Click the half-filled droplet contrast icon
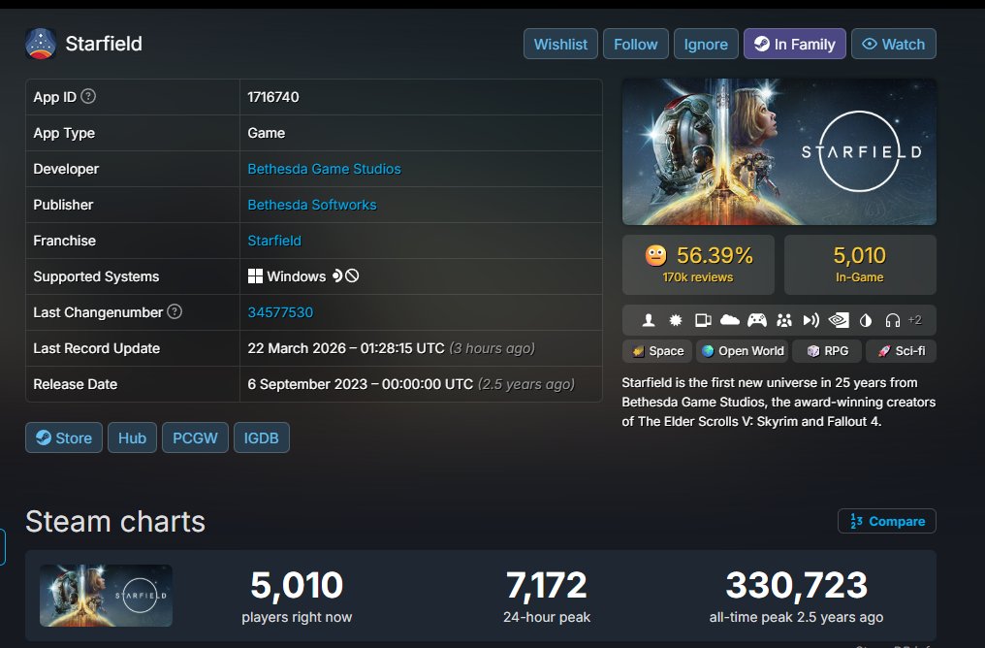 pyautogui.click(x=866, y=320)
